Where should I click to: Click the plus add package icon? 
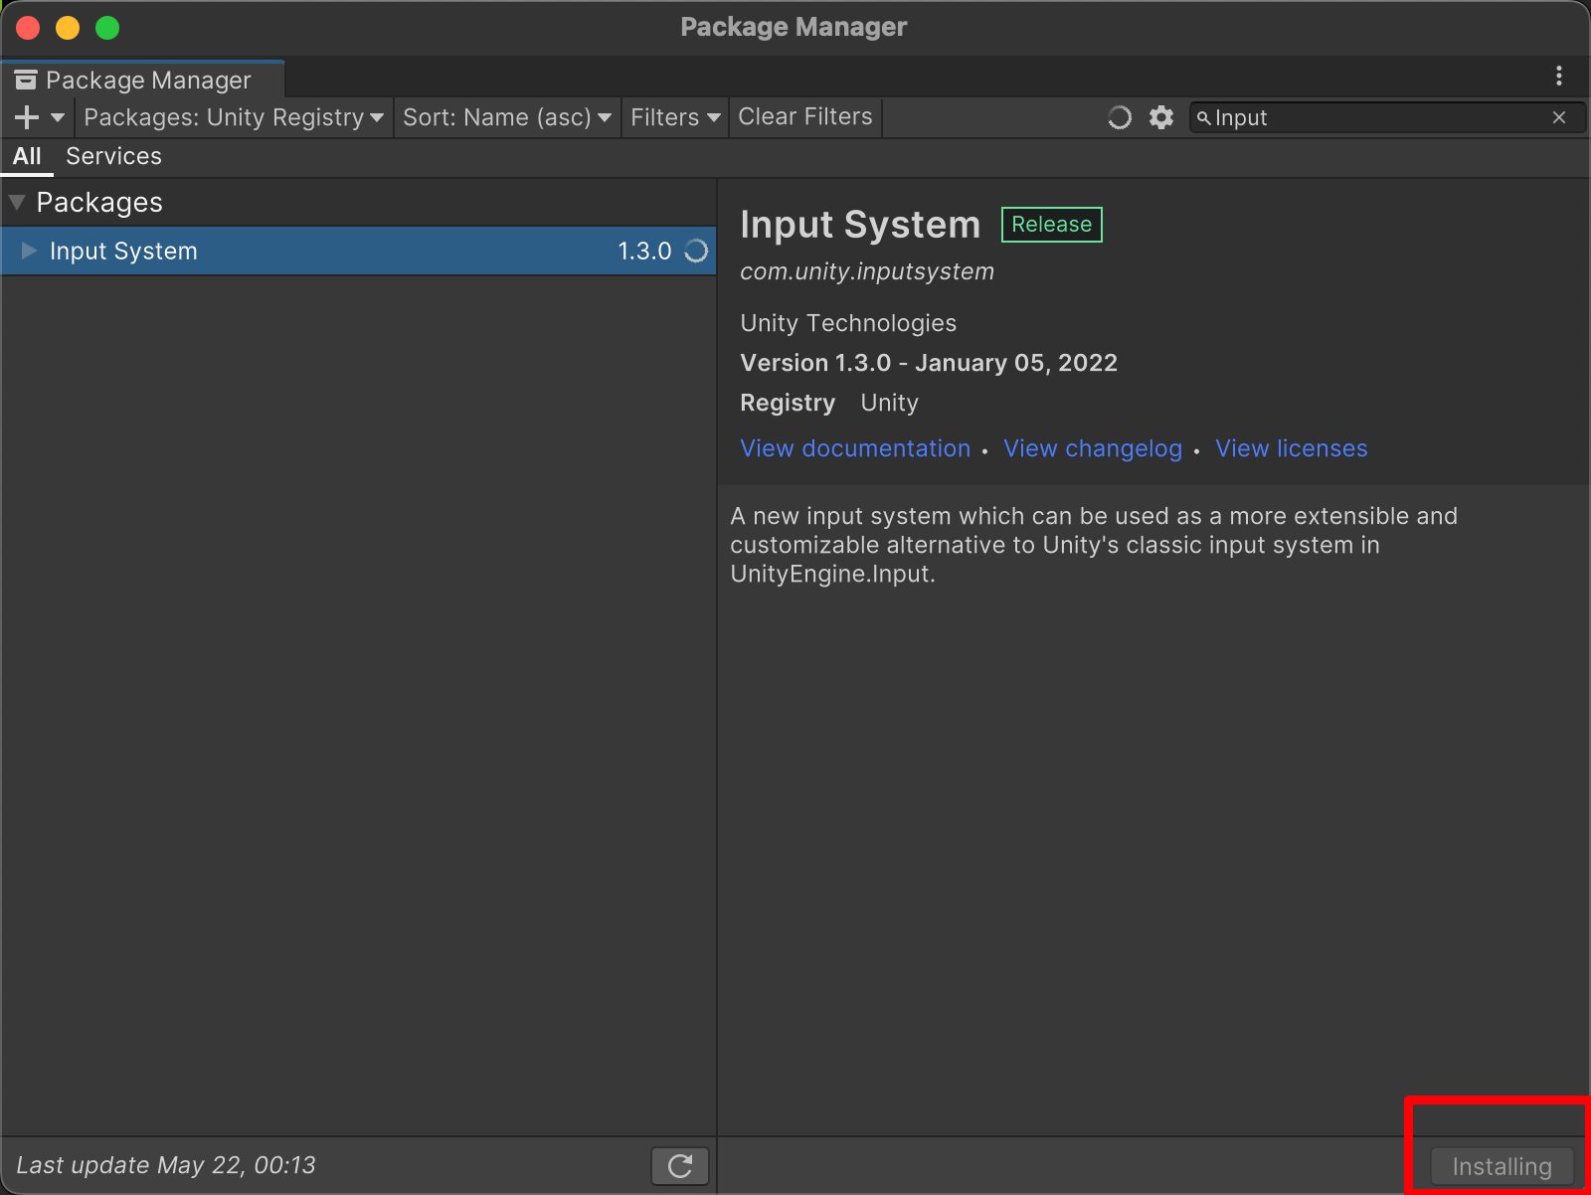click(x=27, y=117)
